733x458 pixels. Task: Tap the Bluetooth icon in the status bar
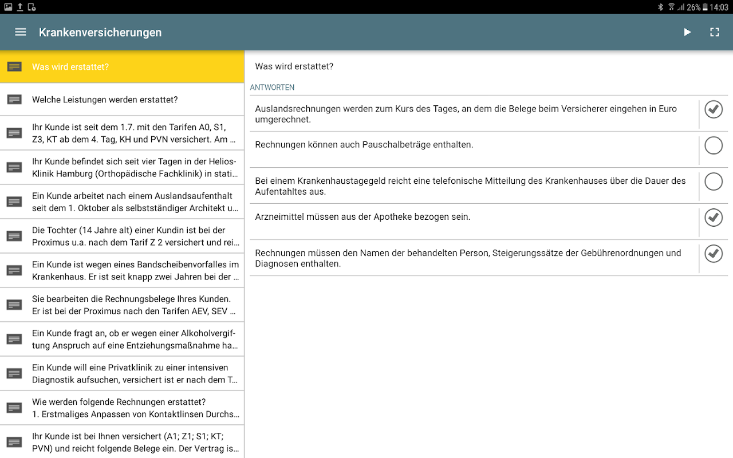[x=660, y=7]
